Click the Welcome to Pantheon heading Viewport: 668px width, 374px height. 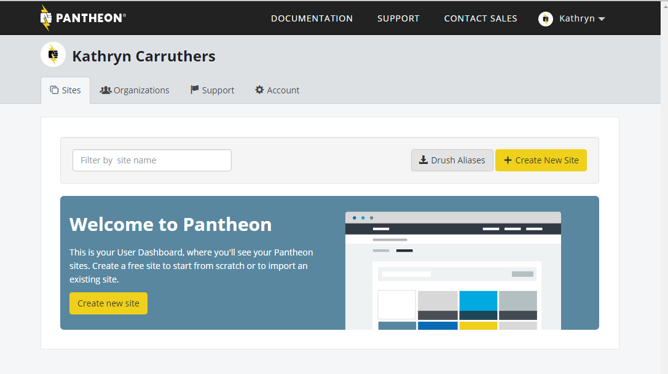click(x=170, y=225)
